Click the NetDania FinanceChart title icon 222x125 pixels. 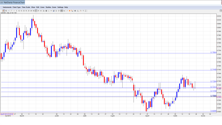tap(2, 2)
